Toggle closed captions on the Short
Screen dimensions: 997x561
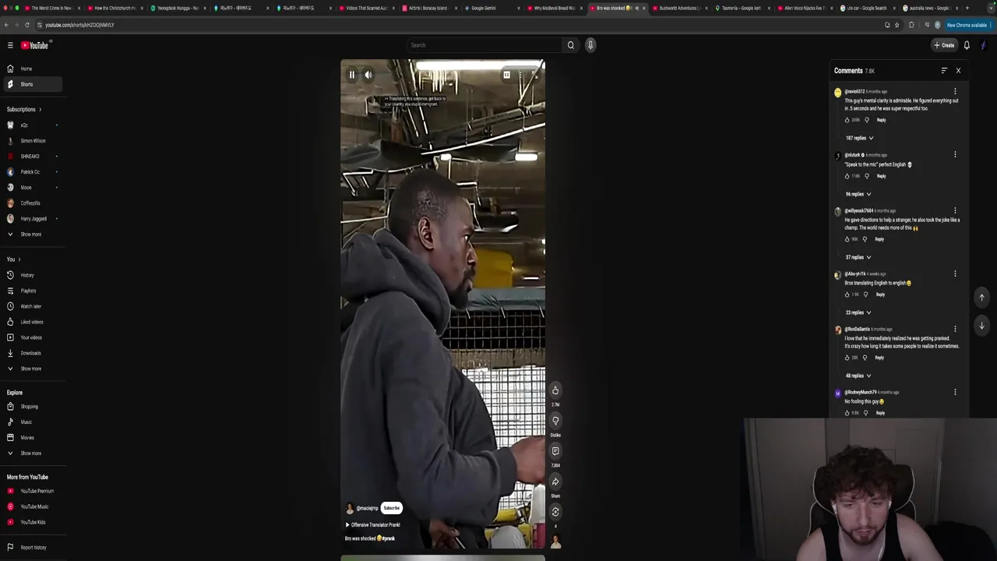click(x=506, y=75)
